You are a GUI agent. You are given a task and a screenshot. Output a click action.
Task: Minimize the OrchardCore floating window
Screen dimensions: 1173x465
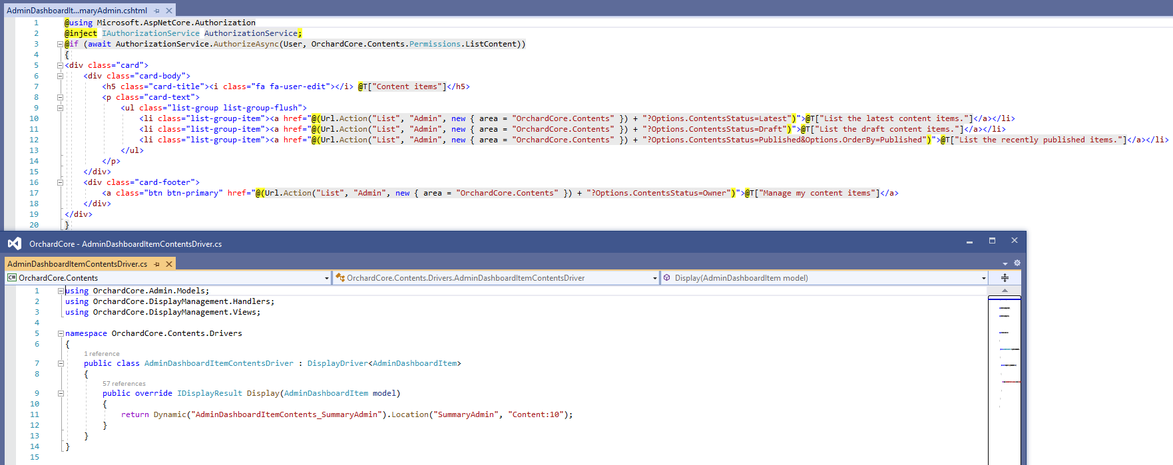[x=969, y=241]
